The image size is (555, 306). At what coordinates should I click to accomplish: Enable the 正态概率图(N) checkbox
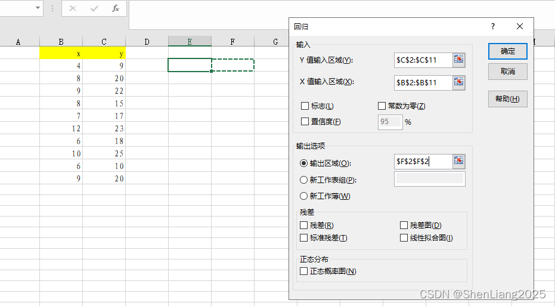(x=303, y=271)
